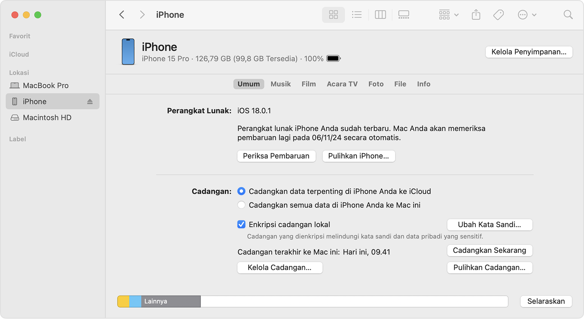Go back with the left chevron

pos(122,15)
